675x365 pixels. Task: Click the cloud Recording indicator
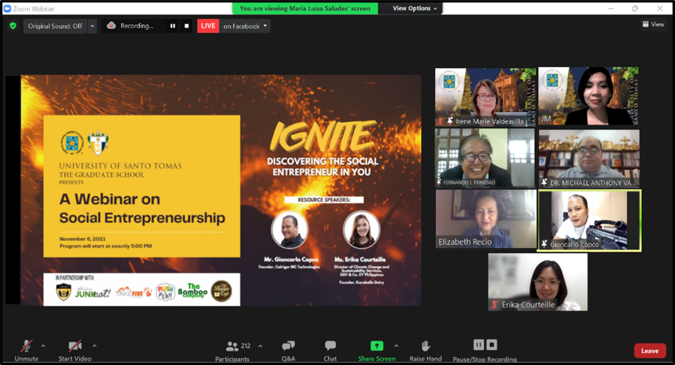click(x=131, y=26)
